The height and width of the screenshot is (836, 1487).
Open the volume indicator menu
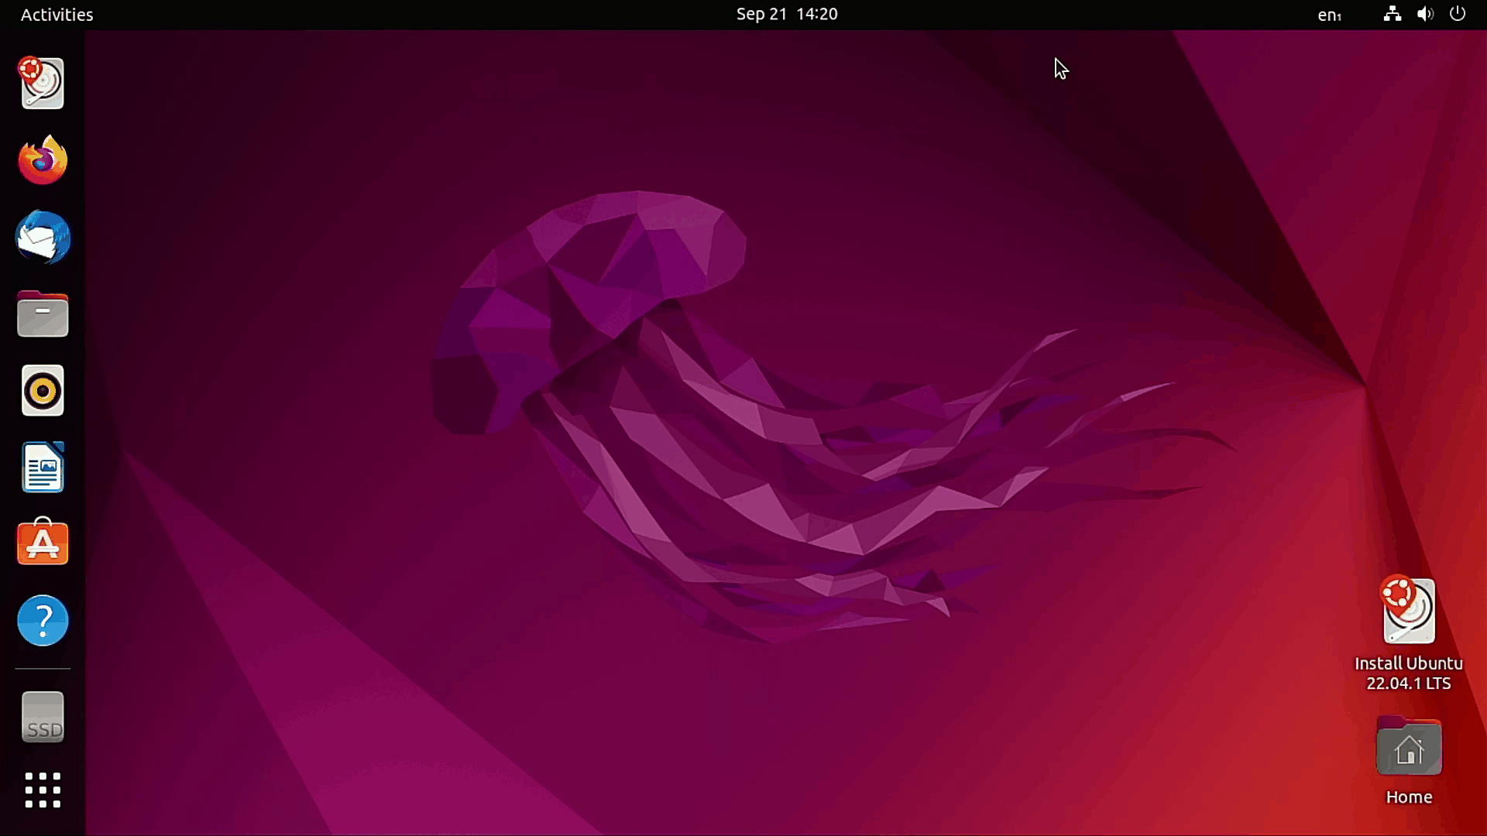(x=1425, y=14)
